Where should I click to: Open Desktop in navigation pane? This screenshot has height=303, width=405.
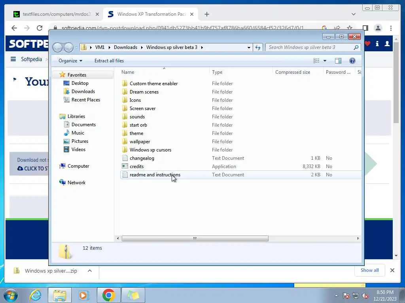point(80,83)
